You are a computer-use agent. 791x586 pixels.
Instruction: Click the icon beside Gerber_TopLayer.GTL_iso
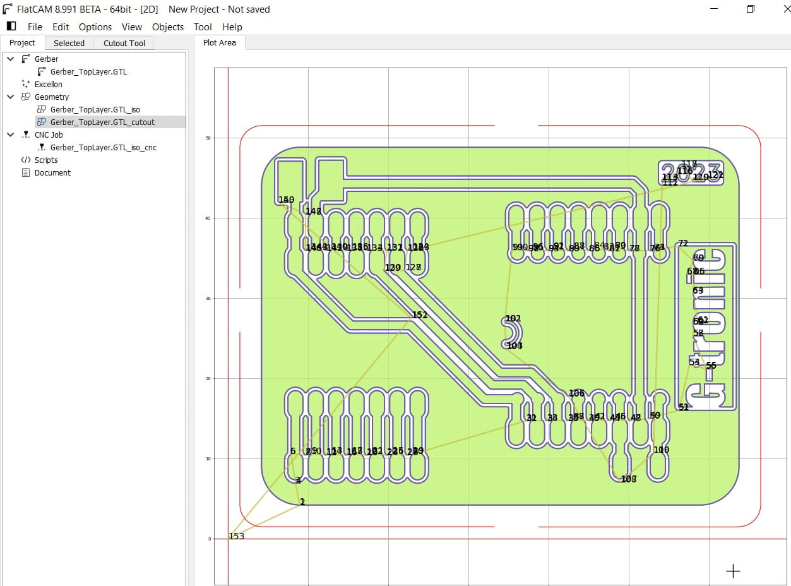click(42, 109)
